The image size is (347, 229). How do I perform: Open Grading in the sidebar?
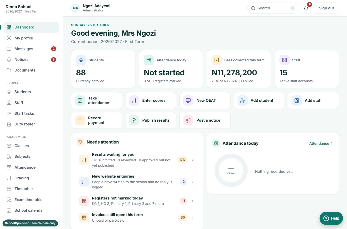(x=31, y=178)
